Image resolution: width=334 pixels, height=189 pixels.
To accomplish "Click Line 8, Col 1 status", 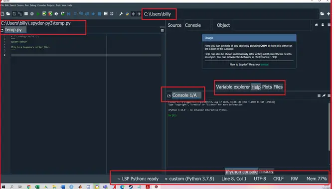I will pos(234,179).
